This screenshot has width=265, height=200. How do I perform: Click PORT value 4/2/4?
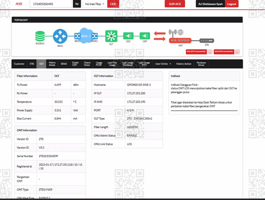[x=130, y=110]
